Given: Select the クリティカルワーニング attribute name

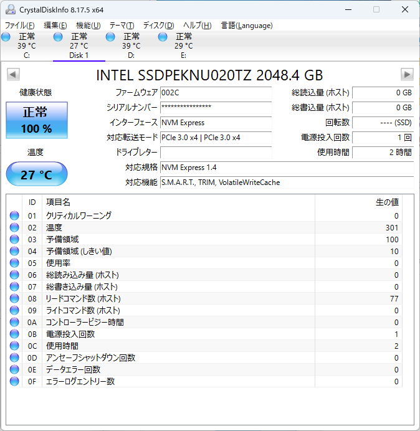Looking at the screenshot, I should point(79,215).
